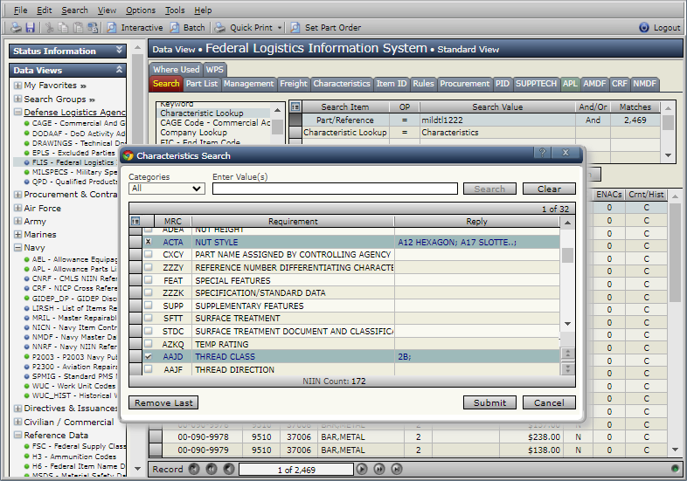
Task: Click the Print icon in toolbar
Action: (16, 28)
